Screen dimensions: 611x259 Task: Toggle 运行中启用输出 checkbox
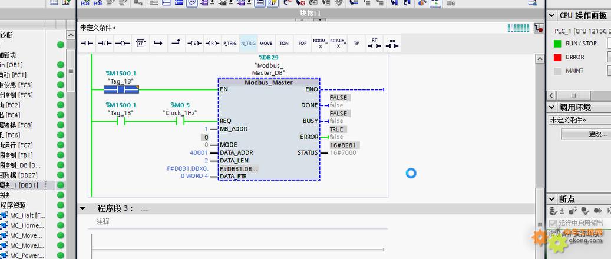(x=553, y=223)
